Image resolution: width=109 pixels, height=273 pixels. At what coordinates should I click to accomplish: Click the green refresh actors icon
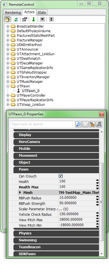tap(16, 19)
